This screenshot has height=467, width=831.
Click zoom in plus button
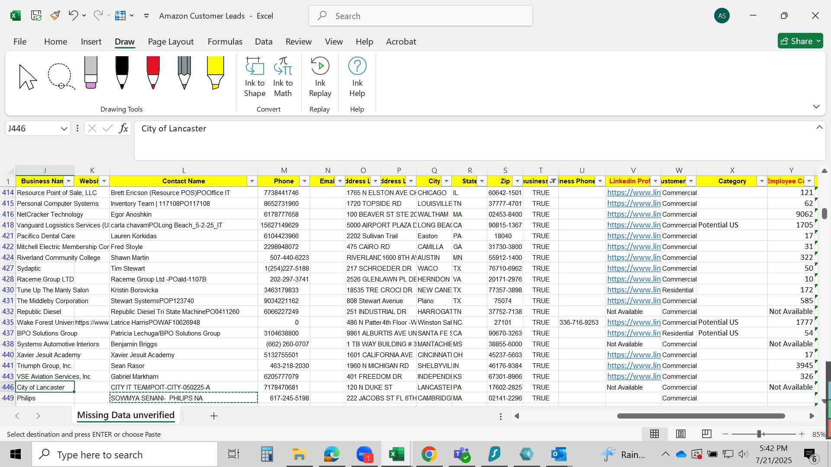802,434
